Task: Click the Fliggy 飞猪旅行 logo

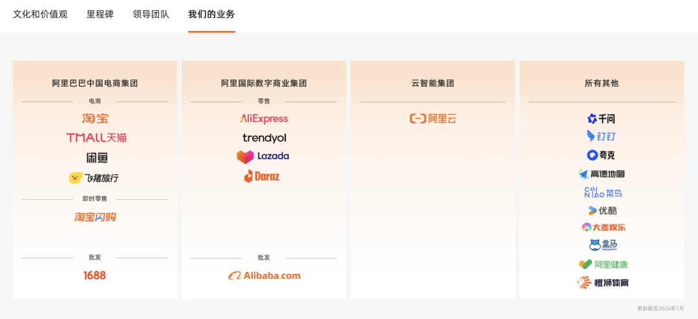Action: pyautogui.click(x=94, y=178)
